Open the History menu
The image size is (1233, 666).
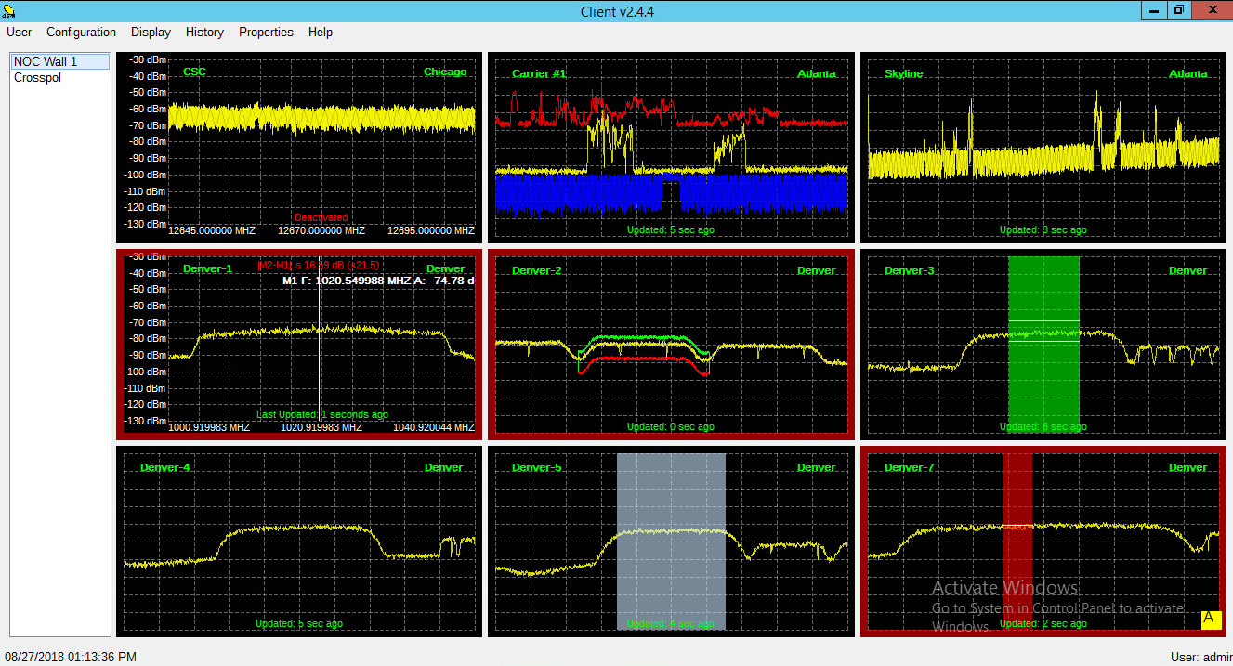204,32
